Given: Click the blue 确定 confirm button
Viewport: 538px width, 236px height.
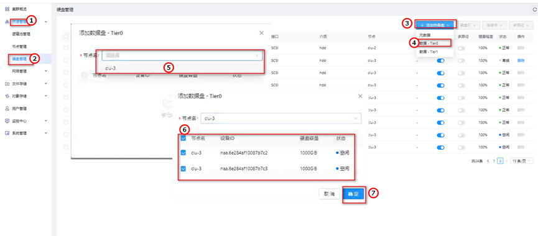Looking at the screenshot, I should click(353, 194).
